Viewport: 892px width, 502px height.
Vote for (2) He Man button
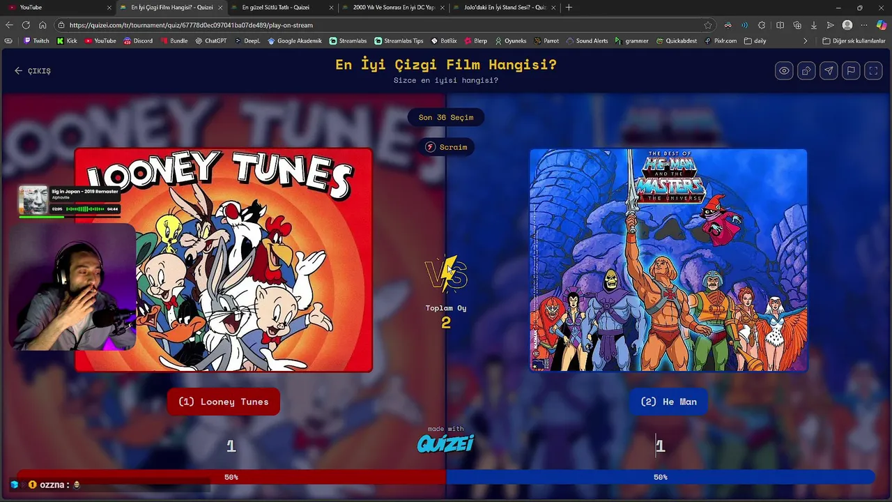(x=668, y=402)
